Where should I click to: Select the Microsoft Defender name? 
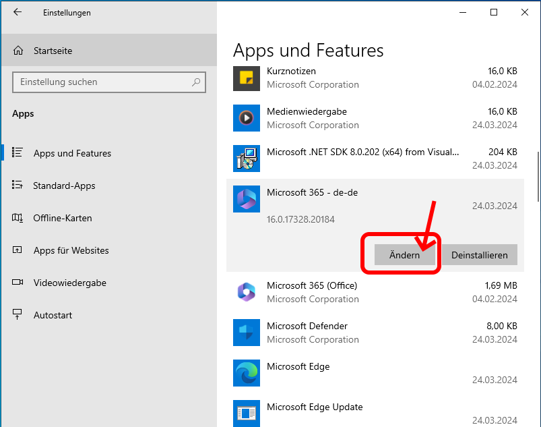click(x=307, y=326)
